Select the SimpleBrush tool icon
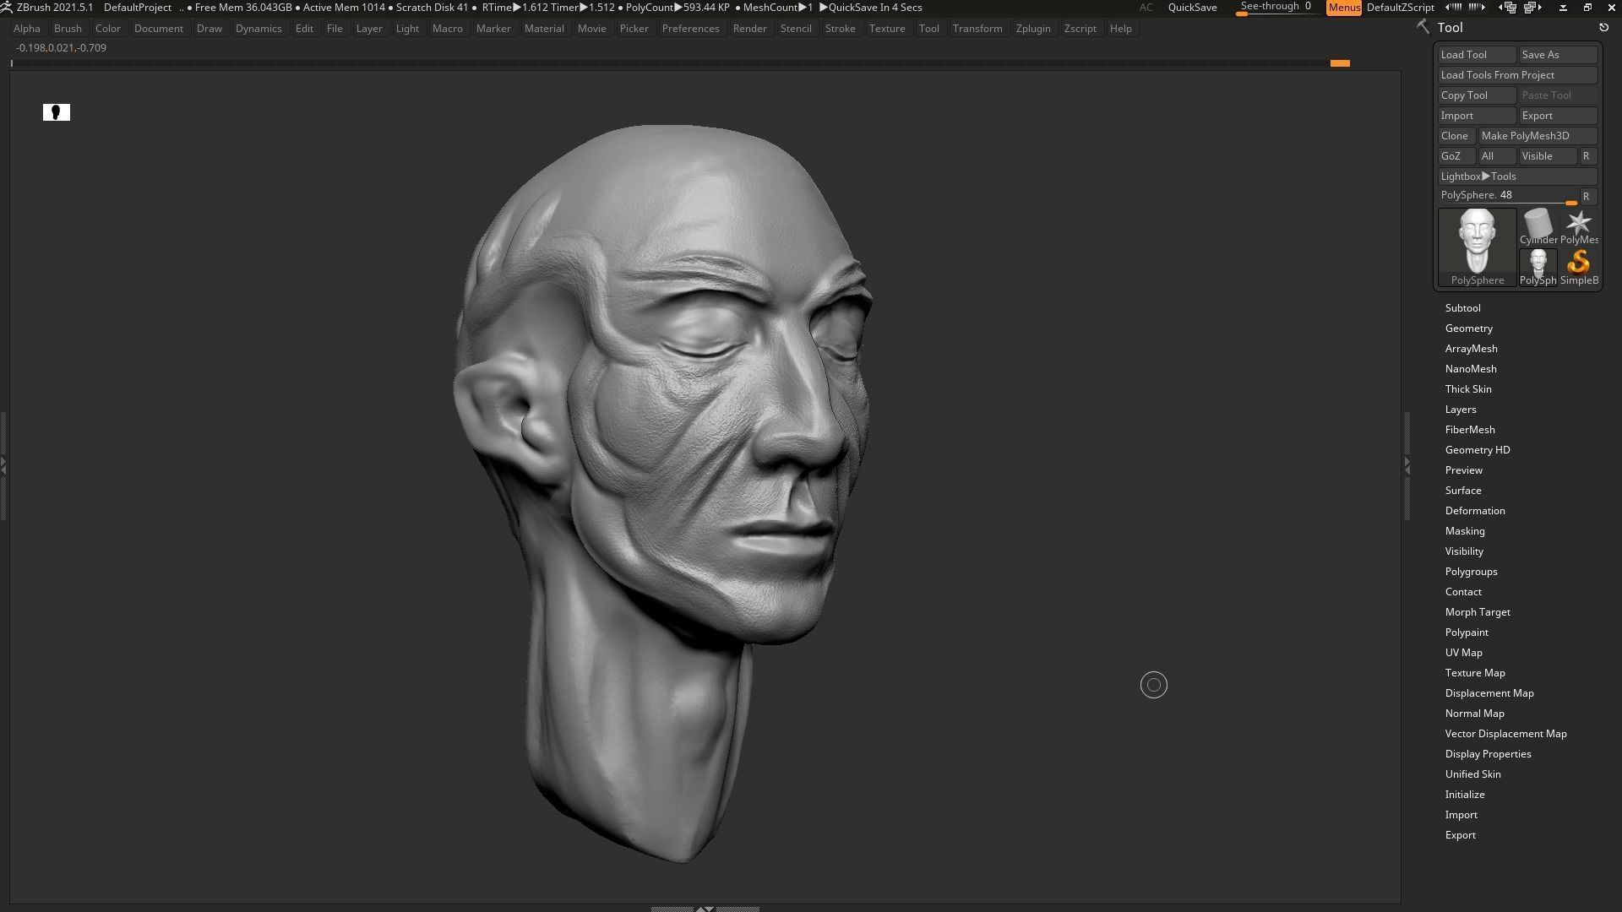Image resolution: width=1622 pixels, height=912 pixels. (1579, 268)
